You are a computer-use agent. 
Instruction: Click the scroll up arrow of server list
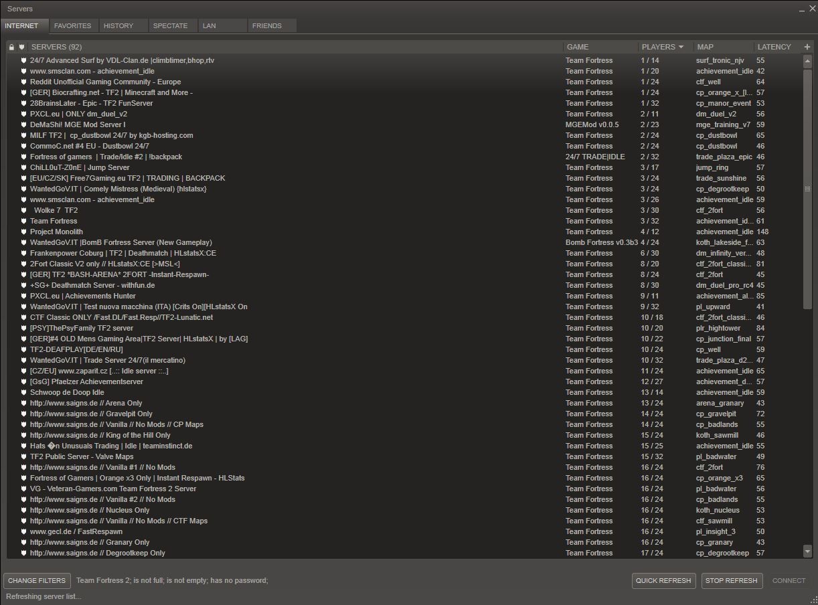807,61
